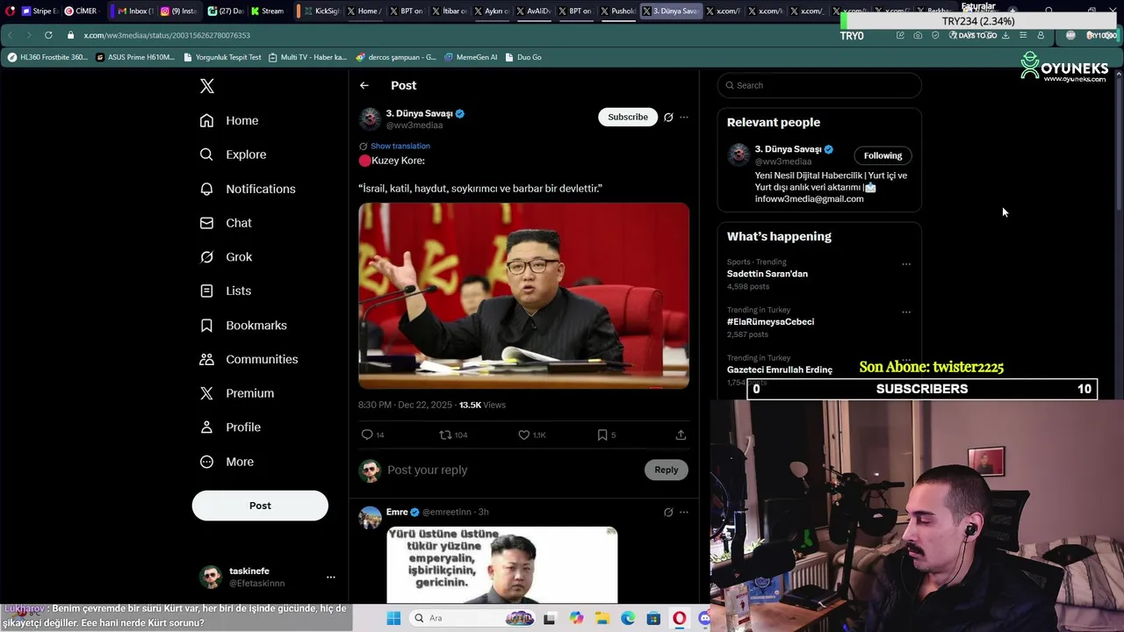Viewport: 1124px width, 632px height.
Task: Open Lists in the sidebar
Action: [225, 291]
